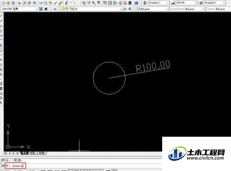Click the Help question mark icon
231x171 pixels.
click(136, 3)
